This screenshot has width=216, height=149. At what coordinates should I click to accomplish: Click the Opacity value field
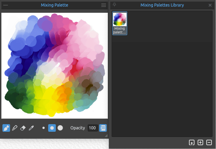coord(93,128)
